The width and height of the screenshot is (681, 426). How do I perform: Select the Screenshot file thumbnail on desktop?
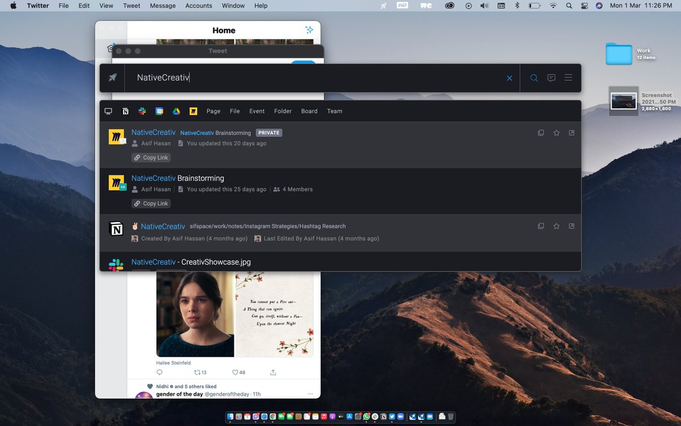point(623,101)
